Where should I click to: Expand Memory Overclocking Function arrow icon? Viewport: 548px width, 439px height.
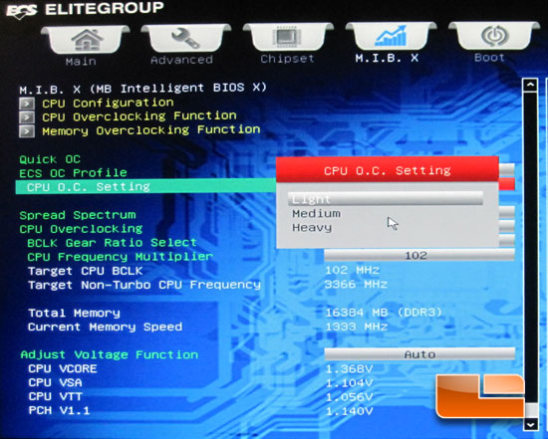coord(27,131)
